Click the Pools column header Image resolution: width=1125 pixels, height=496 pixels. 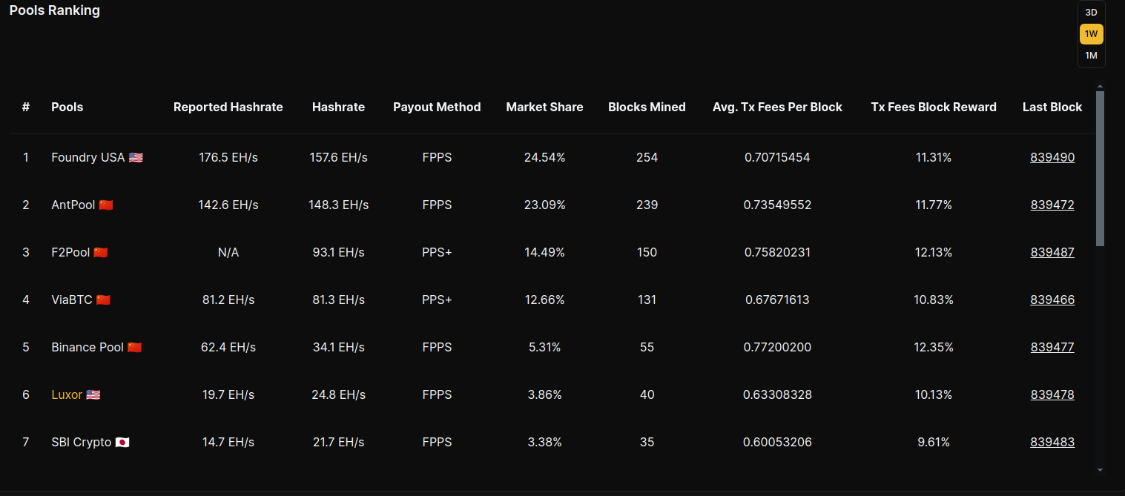(x=67, y=107)
